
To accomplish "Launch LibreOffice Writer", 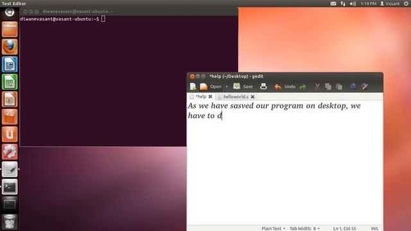I will click(x=10, y=64).
